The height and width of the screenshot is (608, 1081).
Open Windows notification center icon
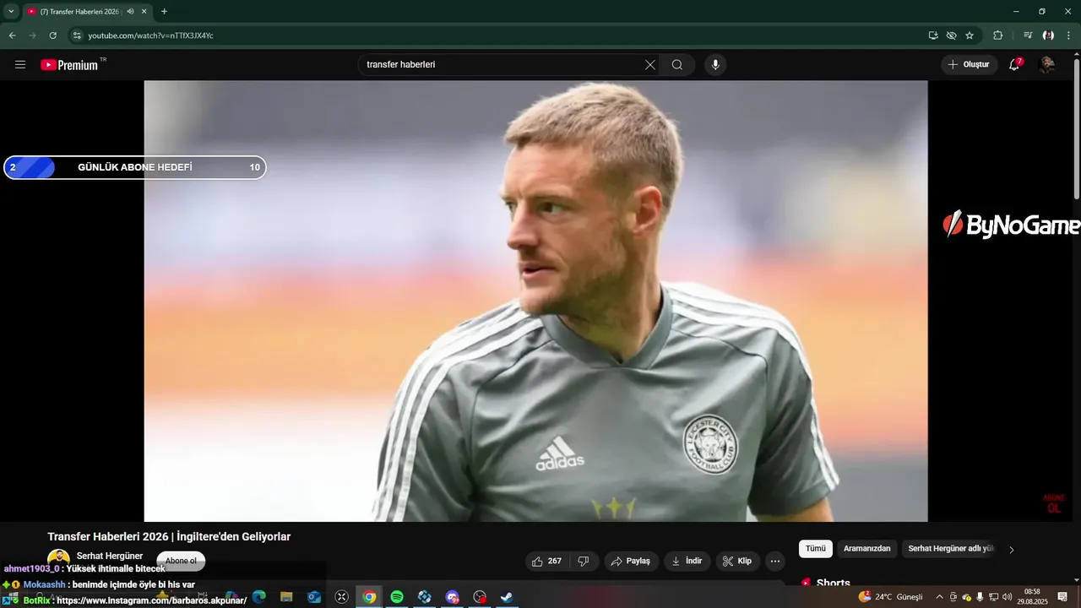[x=1062, y=597]
